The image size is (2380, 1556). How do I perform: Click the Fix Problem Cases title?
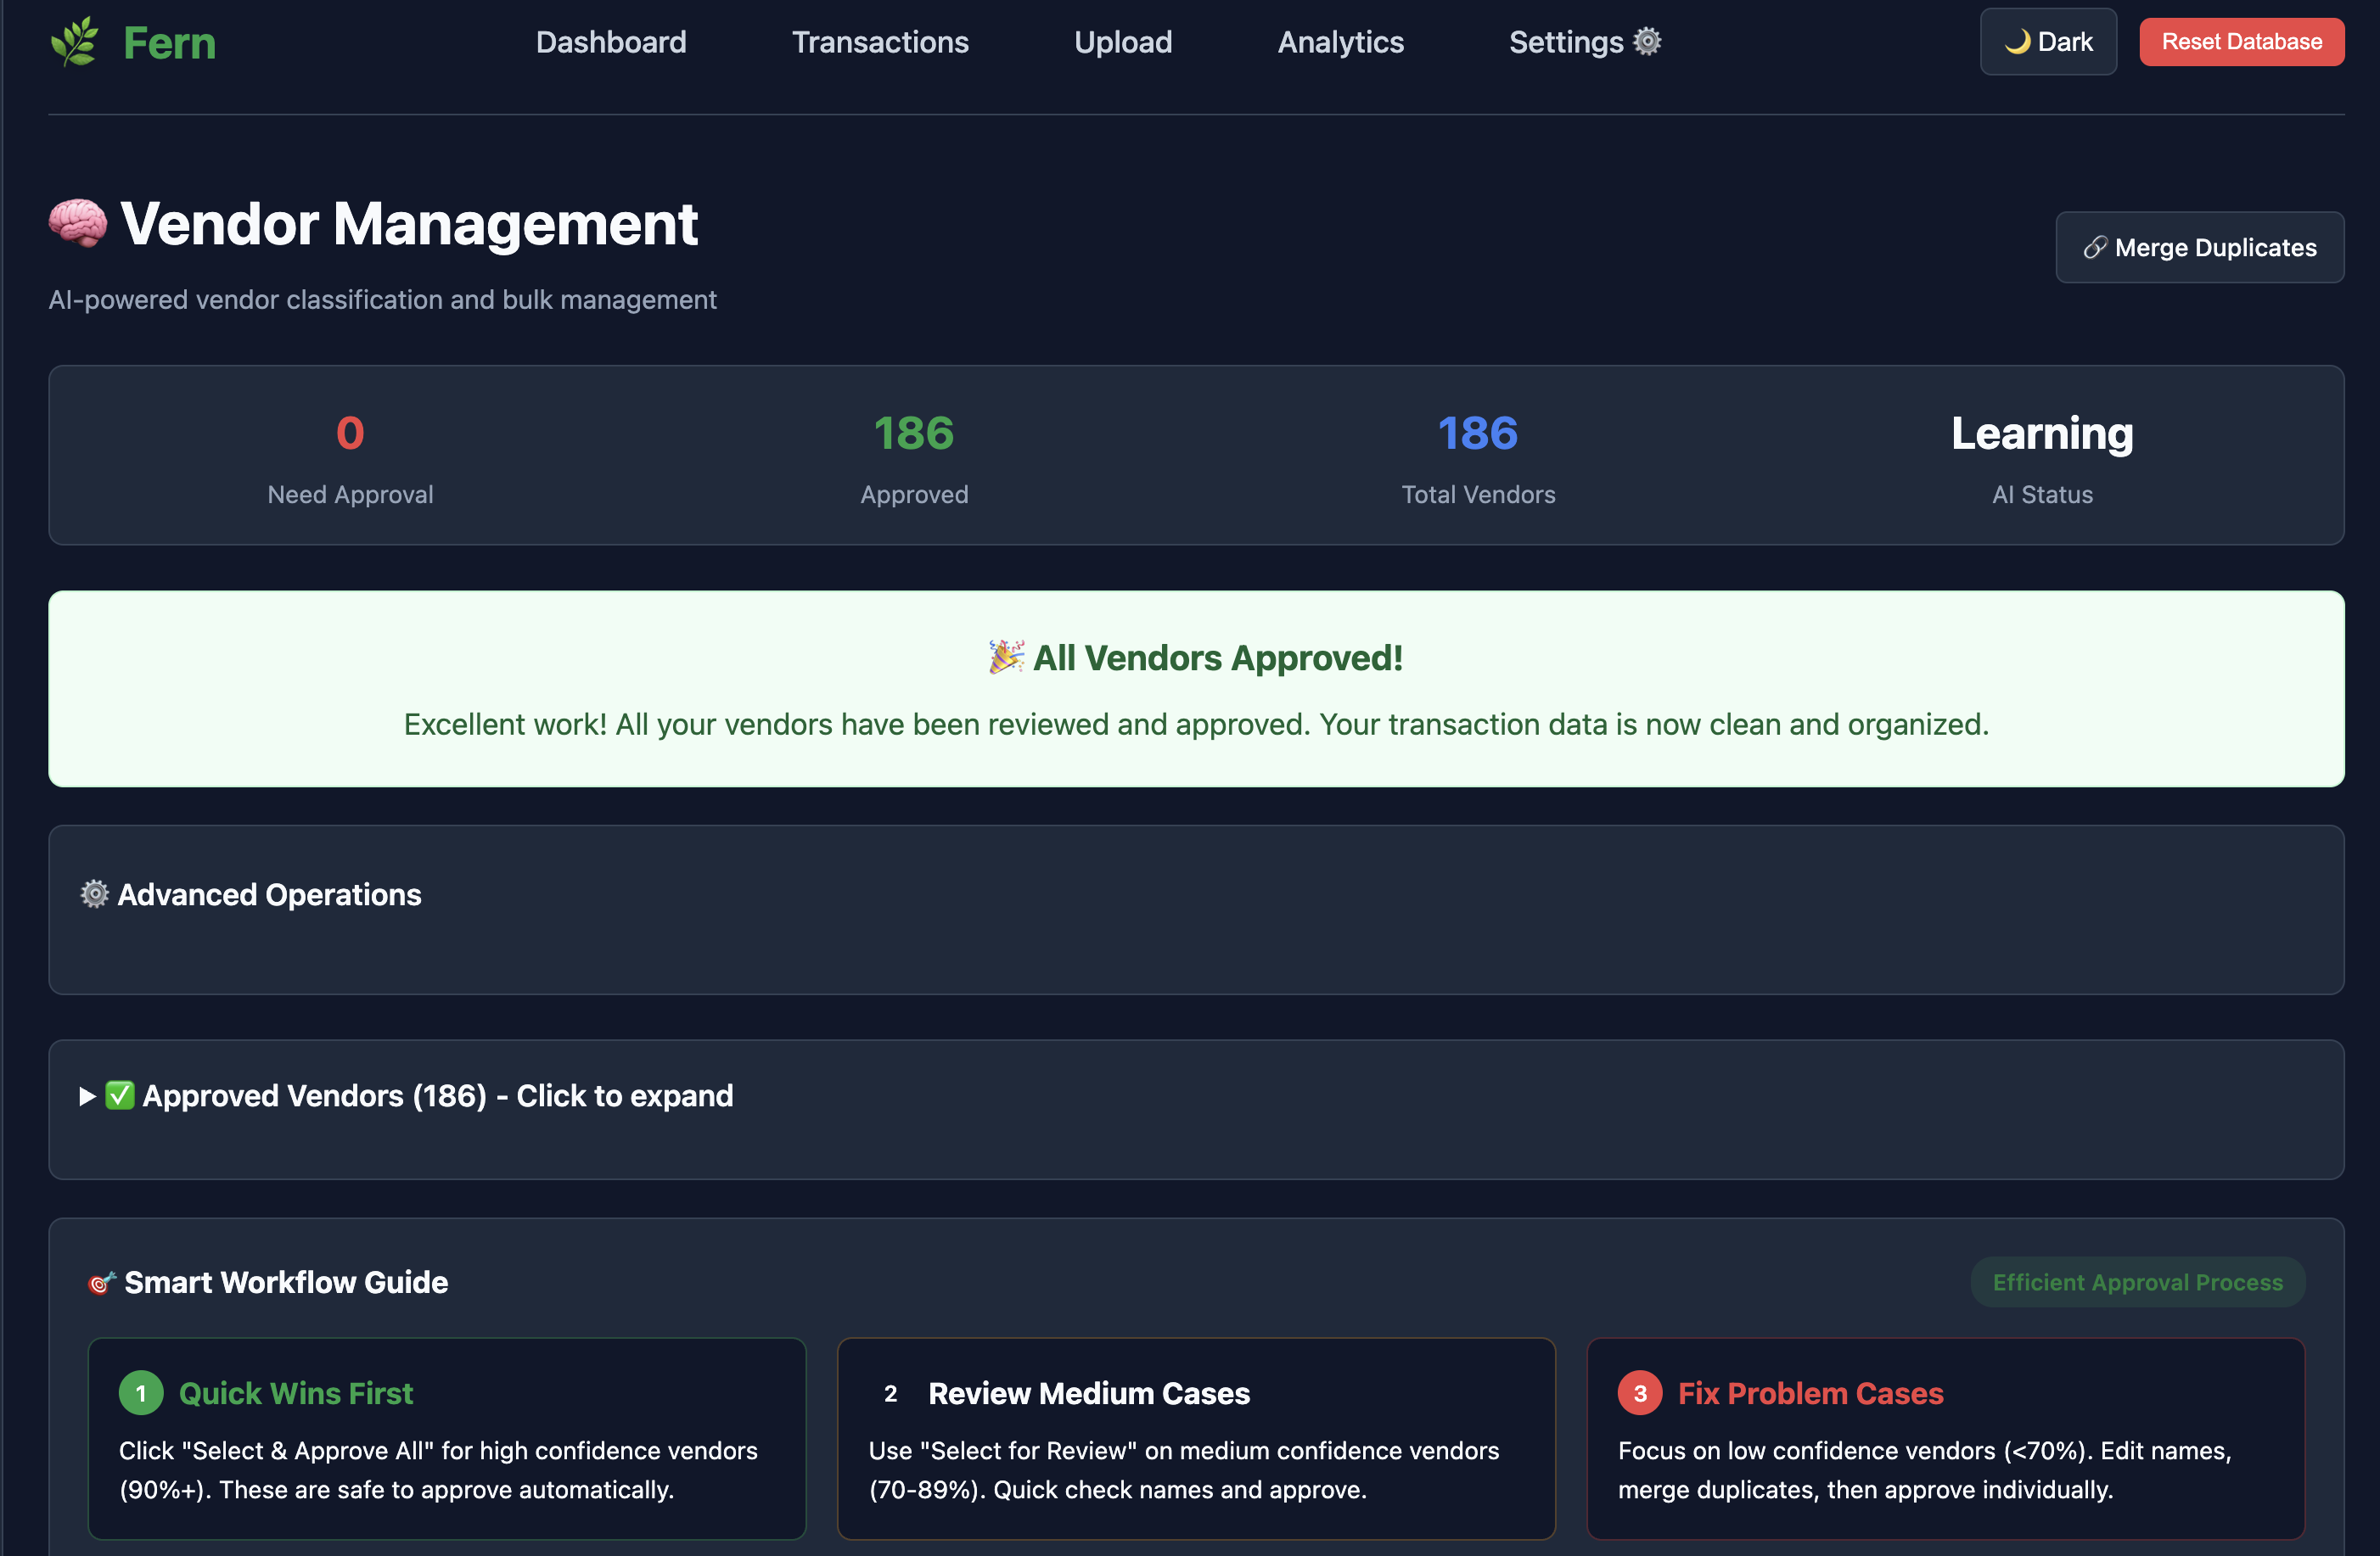pos(1810,1393)
